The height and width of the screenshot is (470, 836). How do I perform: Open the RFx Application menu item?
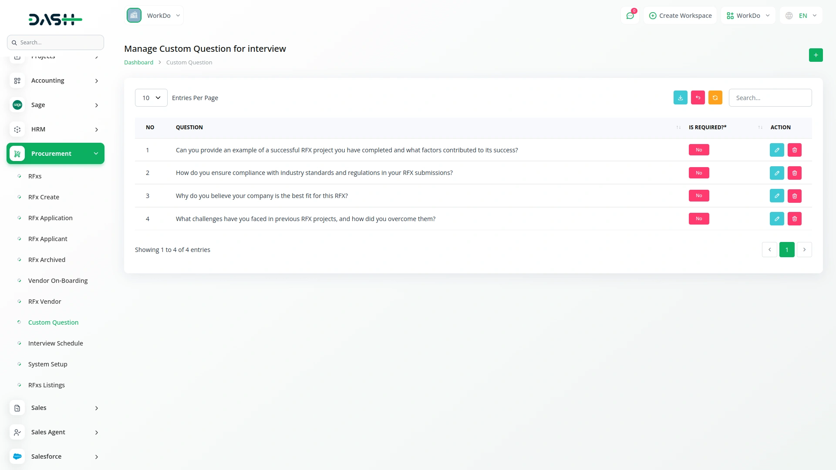(x=50, y=218)
